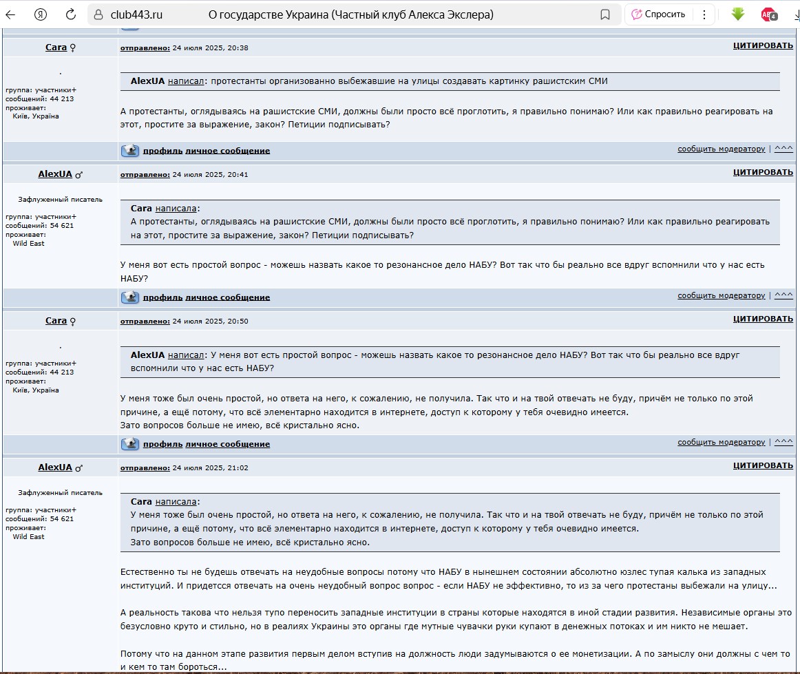Quote Cara's post sent at 20:38
This screenshot has width=800, height=674.
(x=763, y=45)
